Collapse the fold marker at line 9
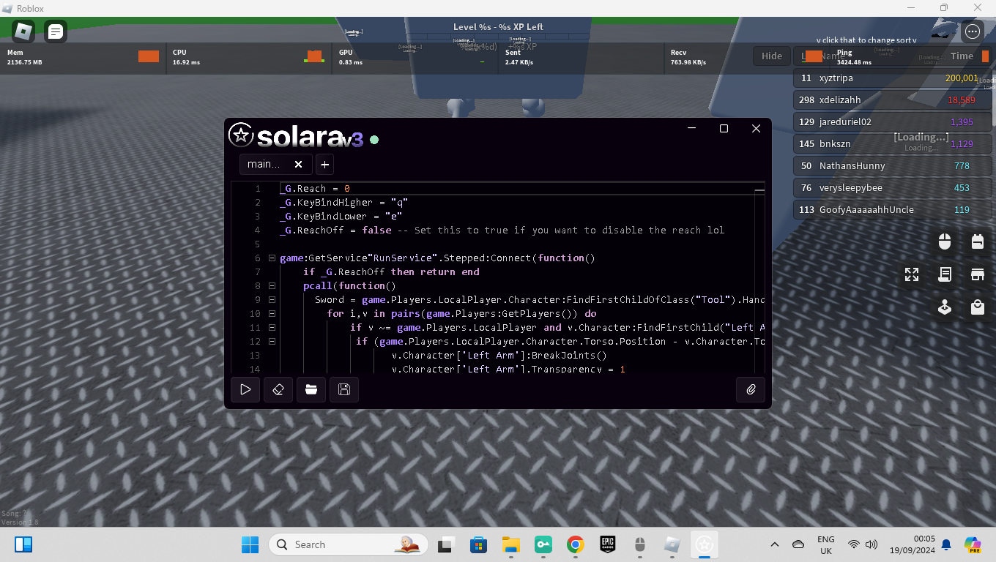This screenshot has width=996, height=562. (x=272, y=300)
